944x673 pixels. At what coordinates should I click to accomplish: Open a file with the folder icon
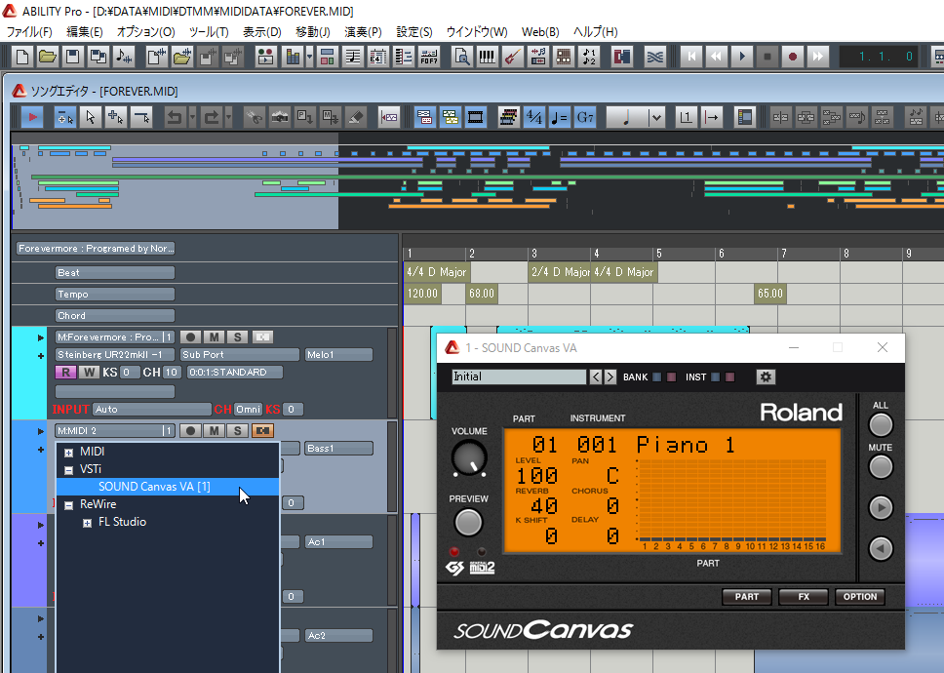[48, 57]
